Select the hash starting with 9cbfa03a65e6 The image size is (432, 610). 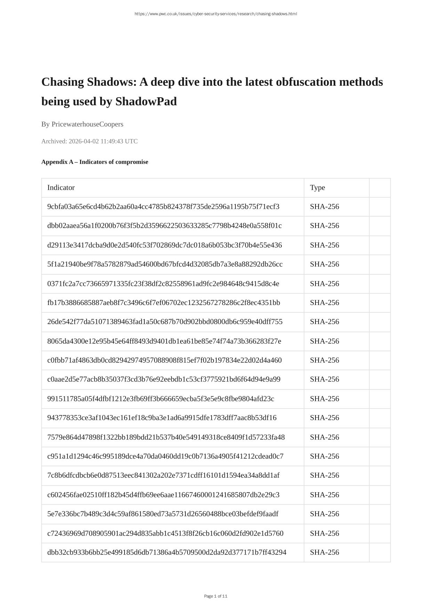pos(163,207)
